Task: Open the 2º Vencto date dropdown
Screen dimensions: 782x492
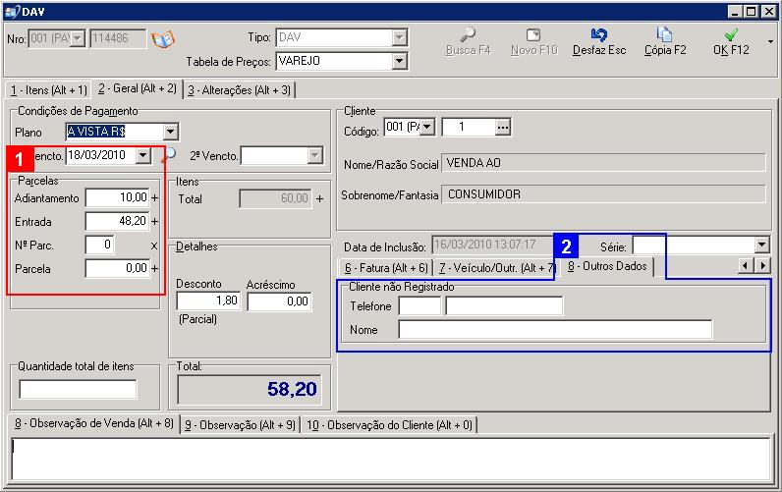Action: pos(314,155)
